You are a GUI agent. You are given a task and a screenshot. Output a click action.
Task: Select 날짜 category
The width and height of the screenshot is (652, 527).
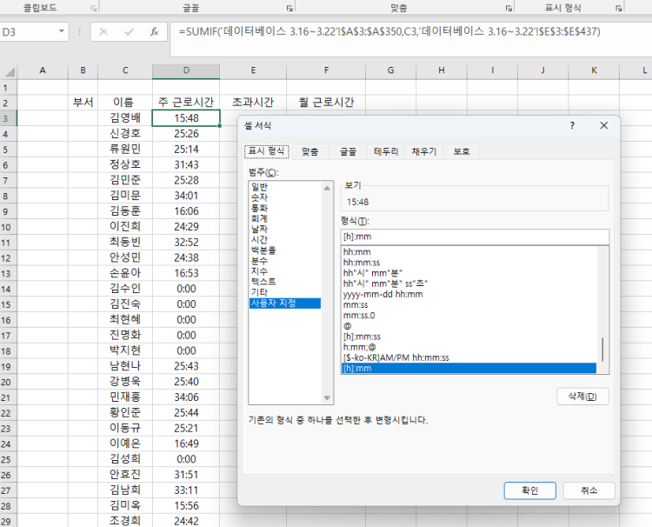(285, 229)
